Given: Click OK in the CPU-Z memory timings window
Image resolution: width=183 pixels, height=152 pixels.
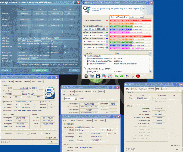Looking at the screenshot, I should pyautogui.click(x=177, y=149).
